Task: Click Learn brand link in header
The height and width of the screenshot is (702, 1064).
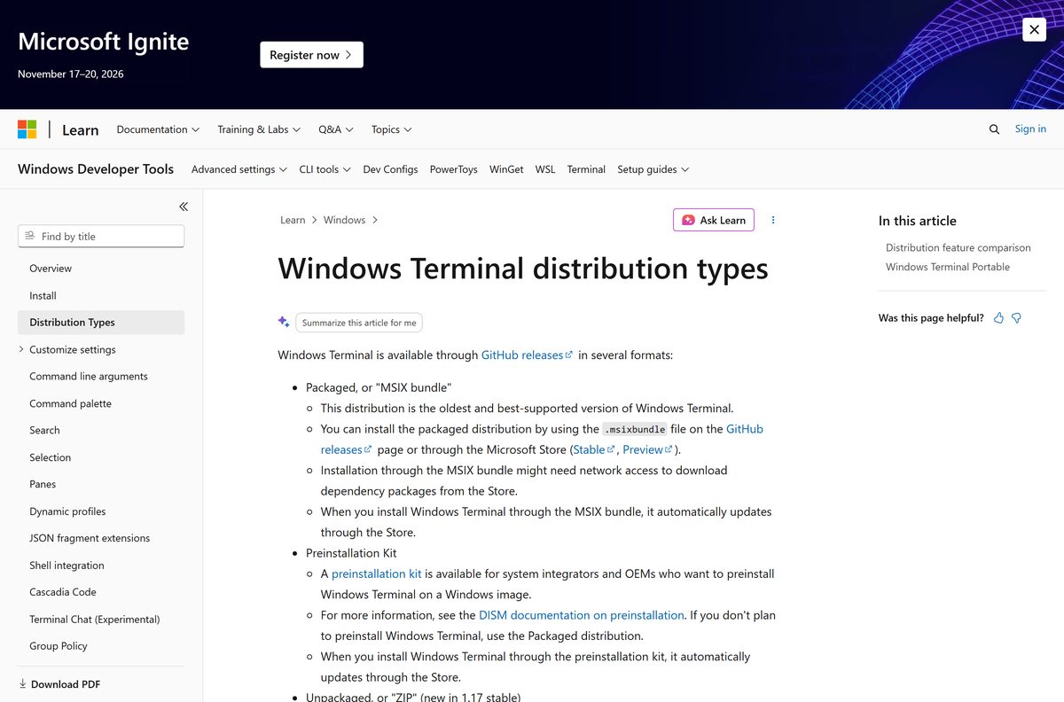Action: (x=80, y=130)
